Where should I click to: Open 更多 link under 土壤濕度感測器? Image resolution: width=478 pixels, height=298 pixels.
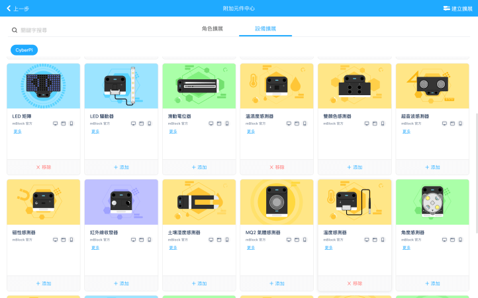pos(173,248)
